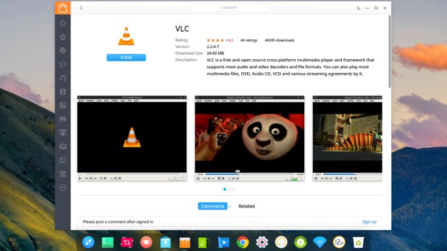Click the clock in the dock

[339, 242]
